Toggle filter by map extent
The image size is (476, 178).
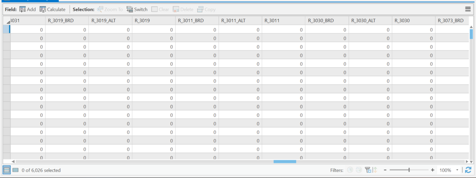click(x=368, y=170)
